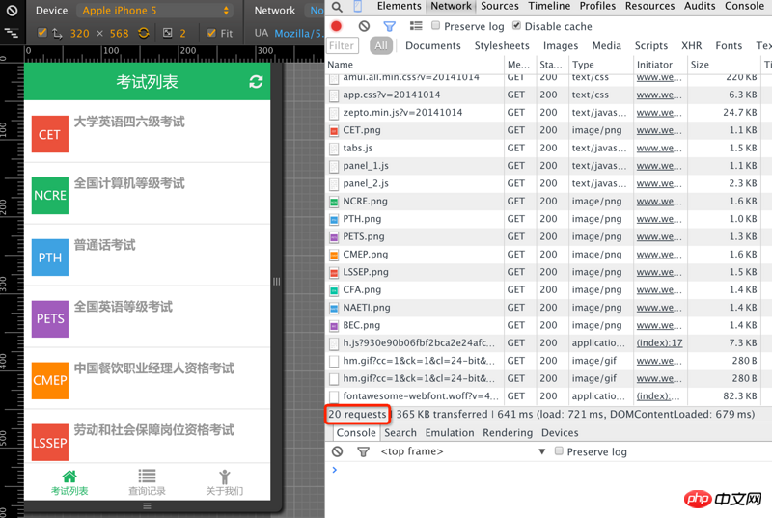
Task: Open the LSSEP exam icon tile
Action: coord(50,442)
